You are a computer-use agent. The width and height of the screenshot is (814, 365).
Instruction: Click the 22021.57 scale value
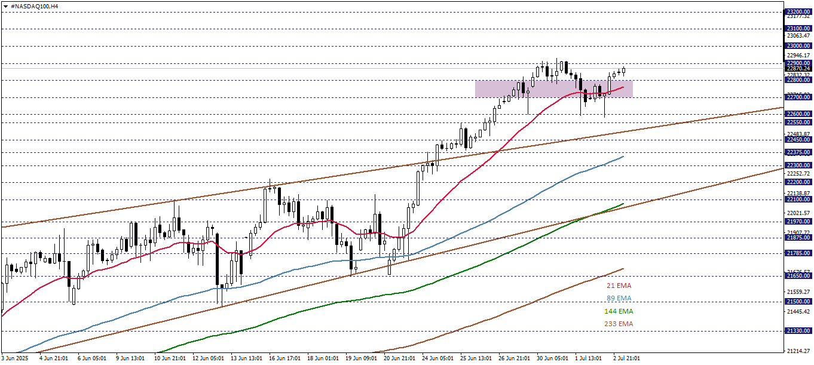coord(799,213)
